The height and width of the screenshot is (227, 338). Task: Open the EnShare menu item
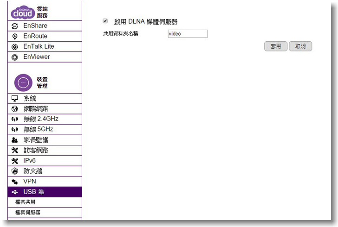tap(45, 26)
